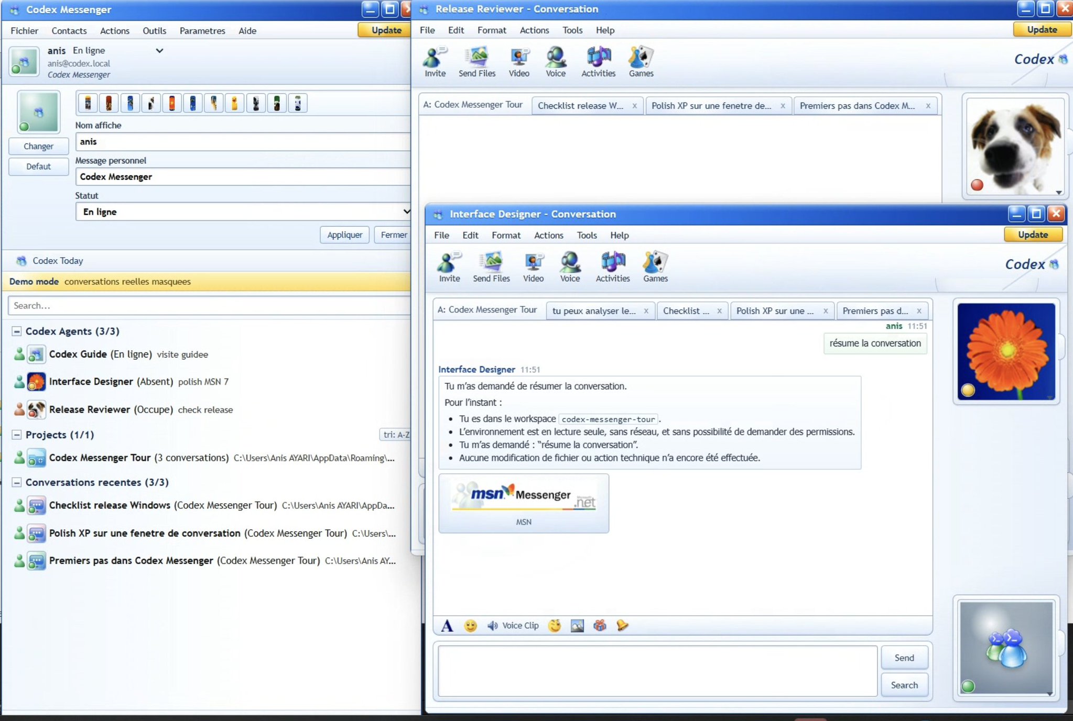The image size is (1073, 721).
Task: Focus the Nom affiche field
Action: tap(243, 142)
